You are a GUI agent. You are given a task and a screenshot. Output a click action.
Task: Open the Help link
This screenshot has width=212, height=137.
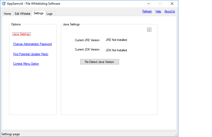tap(158, 11)
